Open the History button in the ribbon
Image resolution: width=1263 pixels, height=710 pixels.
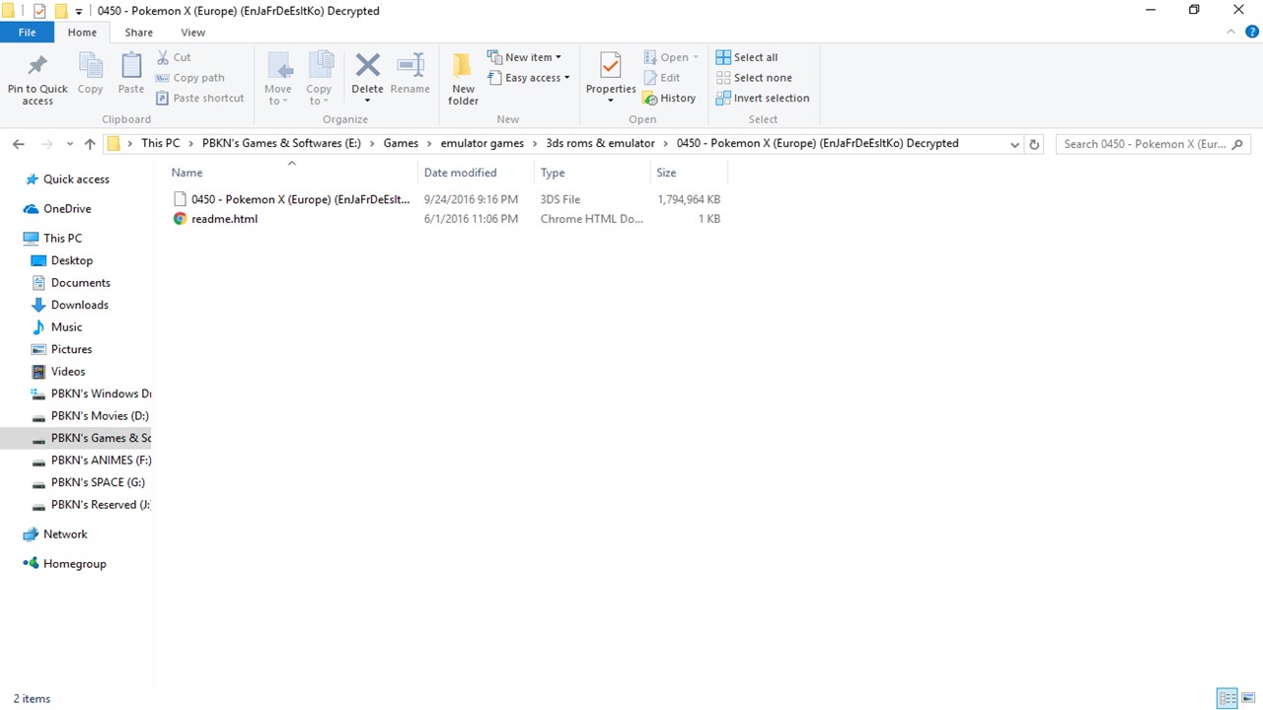670,99
